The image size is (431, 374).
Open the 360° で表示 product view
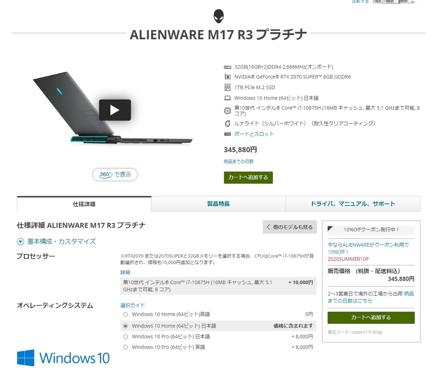click(x=115, y=175)
